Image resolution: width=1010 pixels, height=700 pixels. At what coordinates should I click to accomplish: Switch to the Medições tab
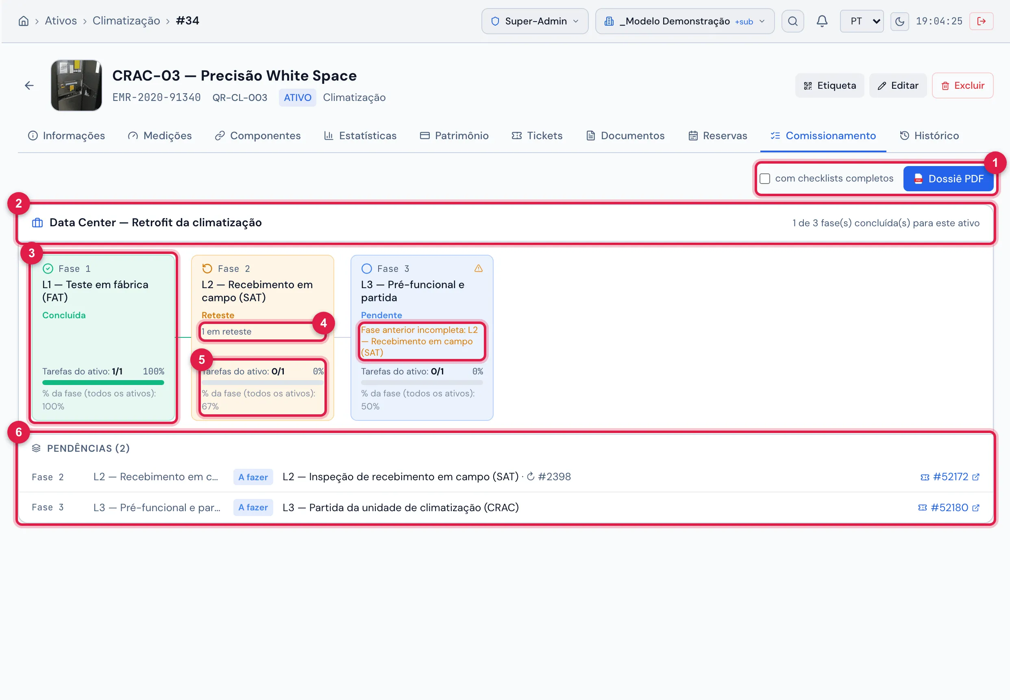coord(159,136)
